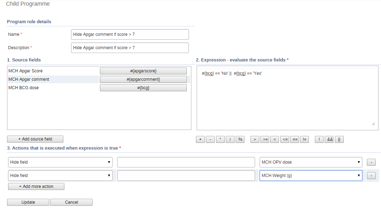The image size is (381, 217).
Task: Click Add more action button
Action: pos(36,186)
